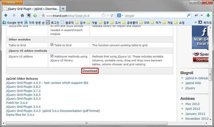
Task: Open jqGrid 3.4.x Documentation pdf link
Action: [x=71, y=111]
